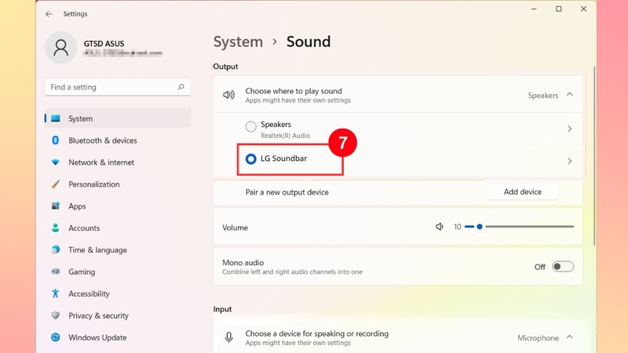The width and height of the screenshot is (628, 353).
Task: Click the Mono audio label
Action: coord(243,263)
